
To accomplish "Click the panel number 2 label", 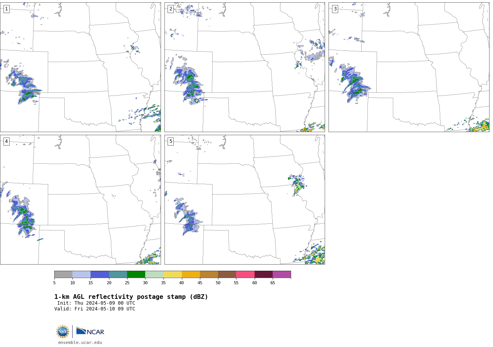I will pyautogui.click(x=171, y=9).
